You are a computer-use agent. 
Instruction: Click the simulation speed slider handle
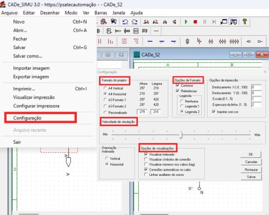tap(181, 135)
